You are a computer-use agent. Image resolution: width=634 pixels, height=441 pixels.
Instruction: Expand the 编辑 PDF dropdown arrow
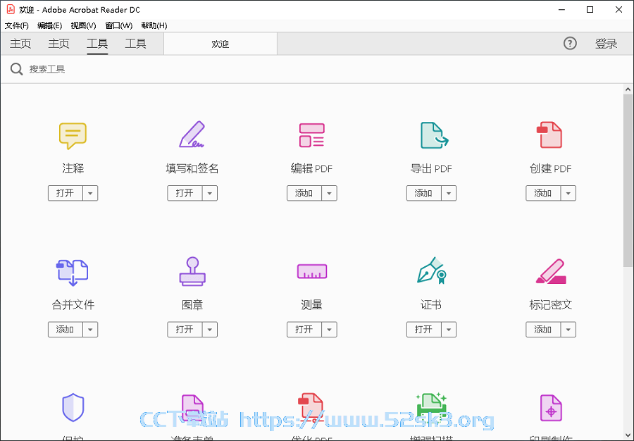coord(329,193)
